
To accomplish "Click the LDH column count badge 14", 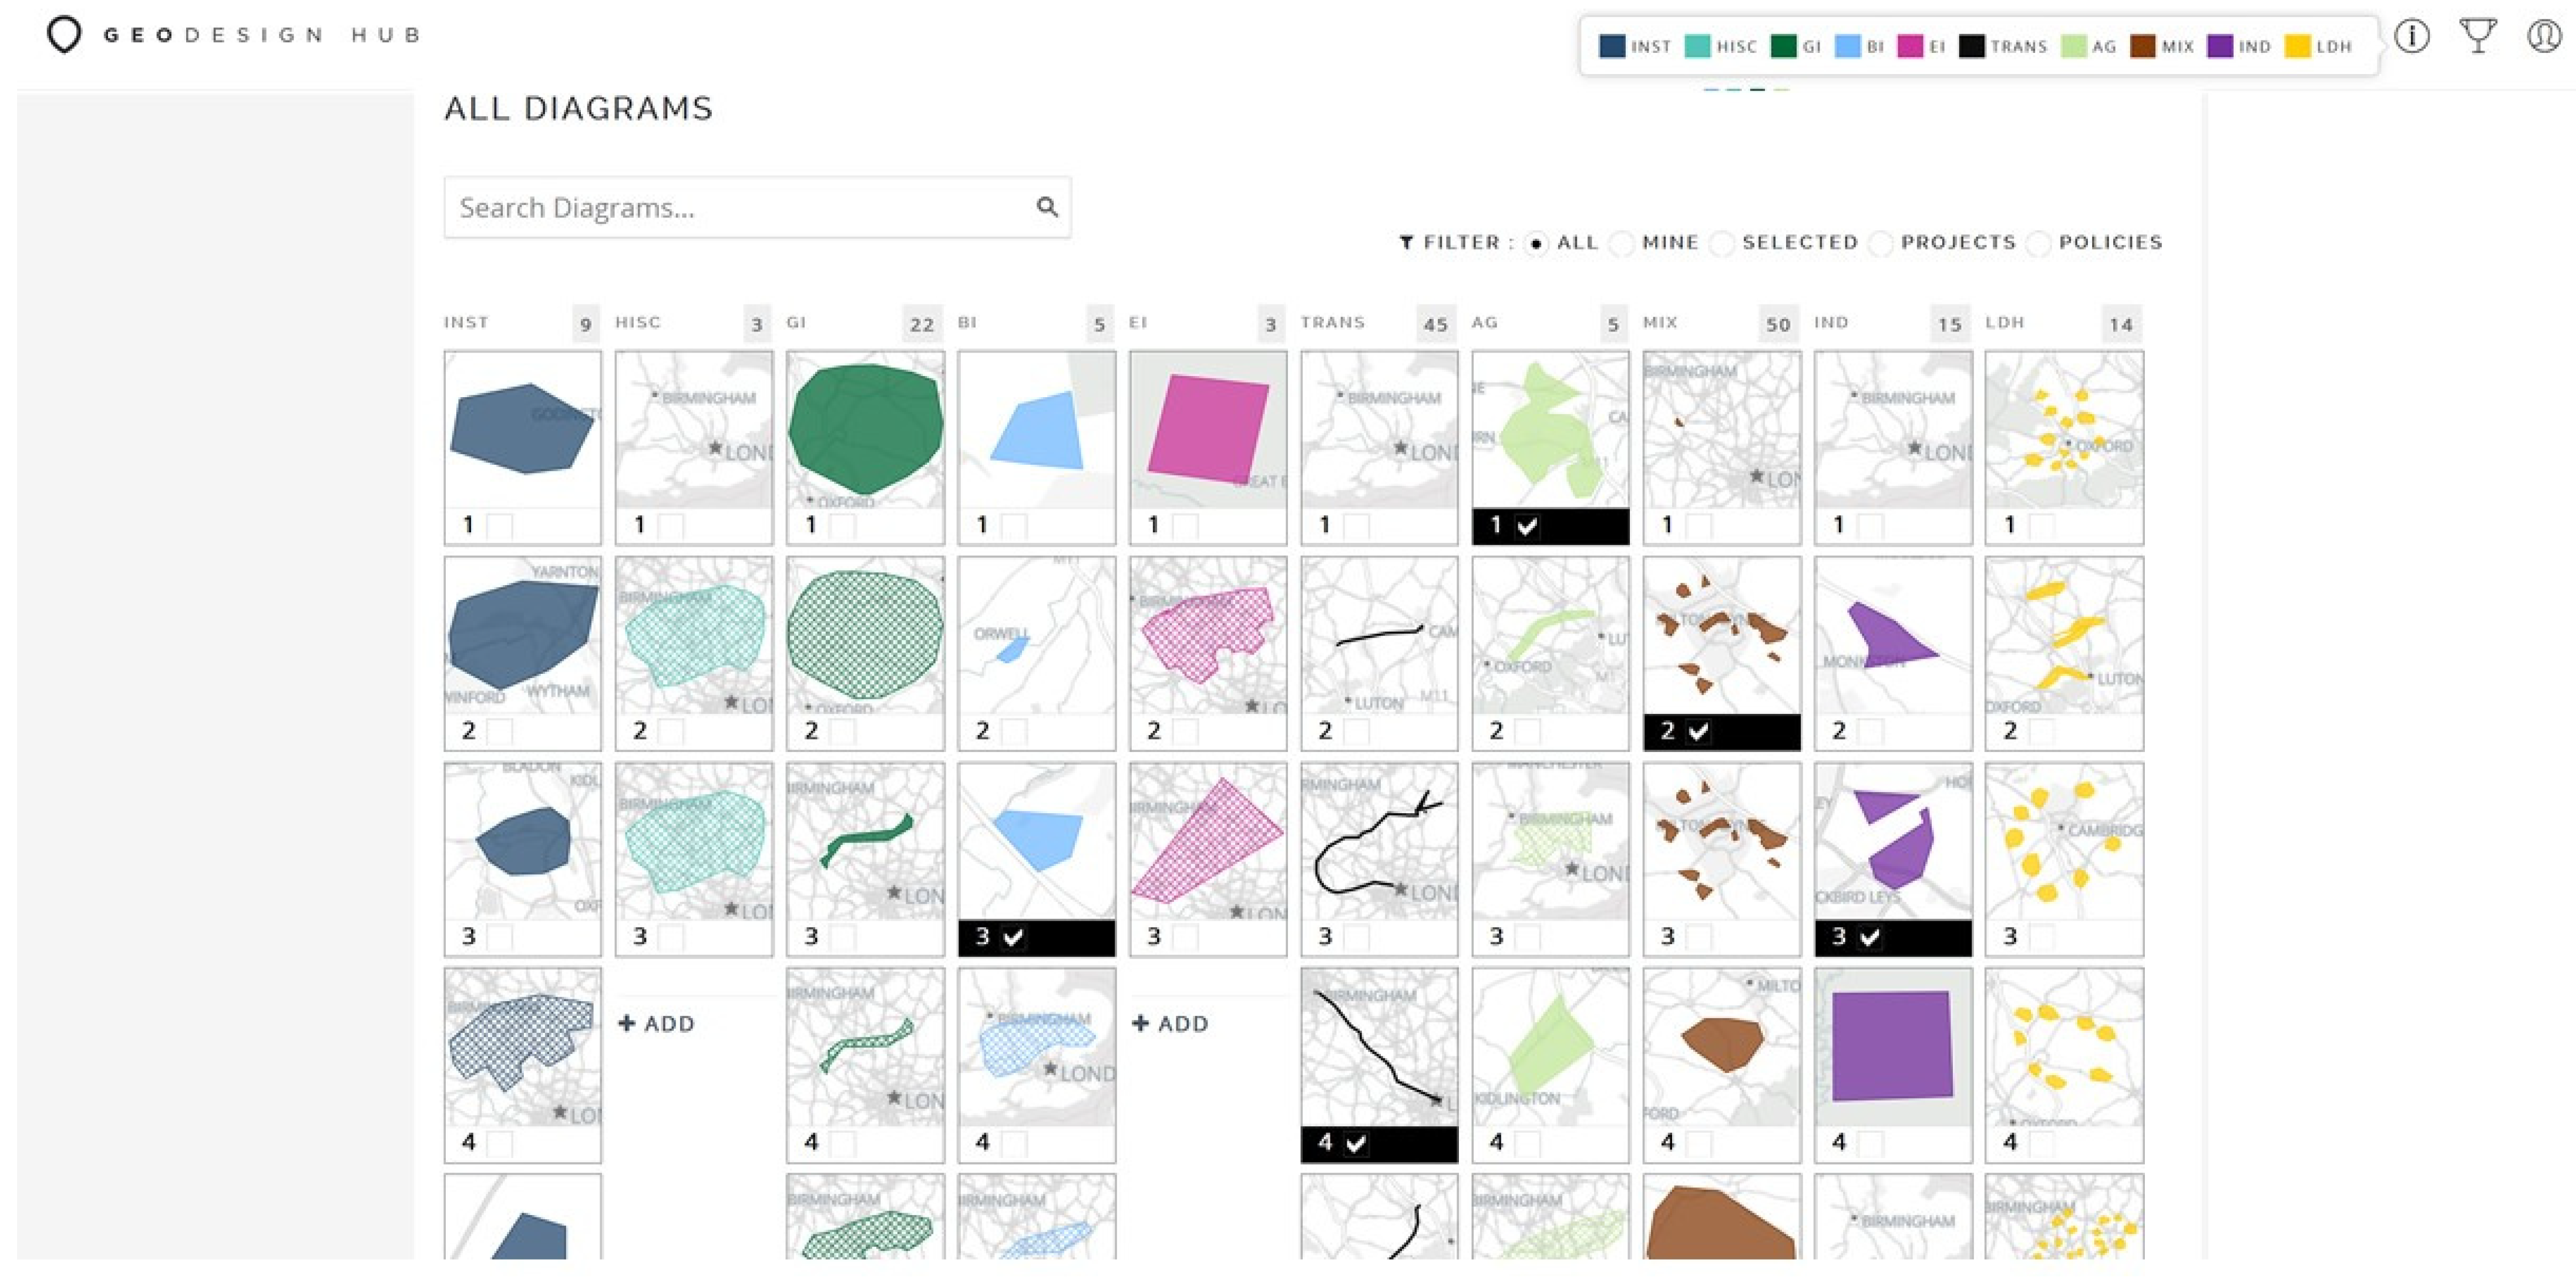I will pos(2121,324).
